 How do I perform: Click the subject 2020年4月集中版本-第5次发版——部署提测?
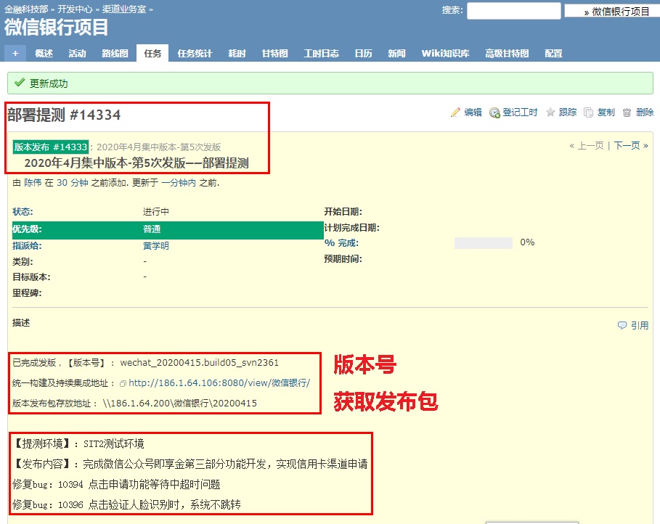point(137,163)
